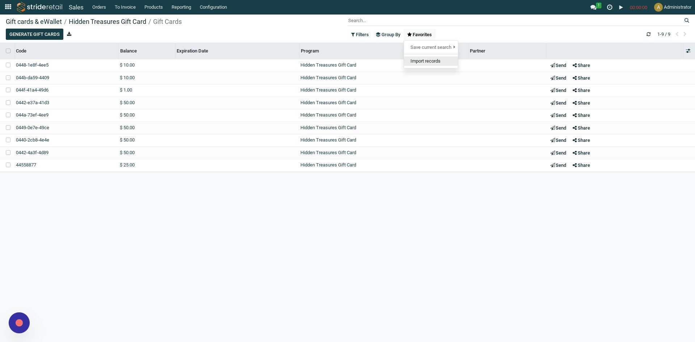Share gift card 044b-da59-4409
The height and width of the screenshot is (342, 695).
click(581, 78)
